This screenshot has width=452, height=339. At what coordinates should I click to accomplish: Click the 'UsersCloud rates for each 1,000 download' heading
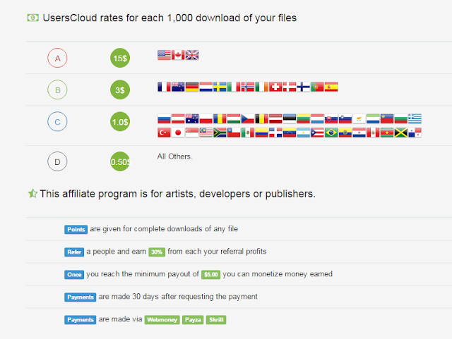point(169,18)
